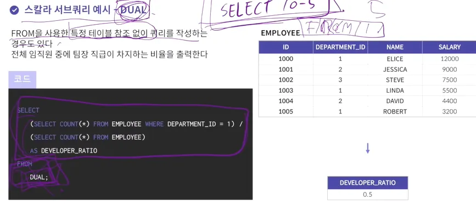476x221 pixels.
Task: Click the 0.5 result value cell
Action: coord(368,194)
